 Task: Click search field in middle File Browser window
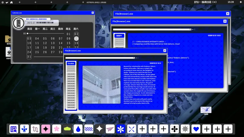[152, 29]
